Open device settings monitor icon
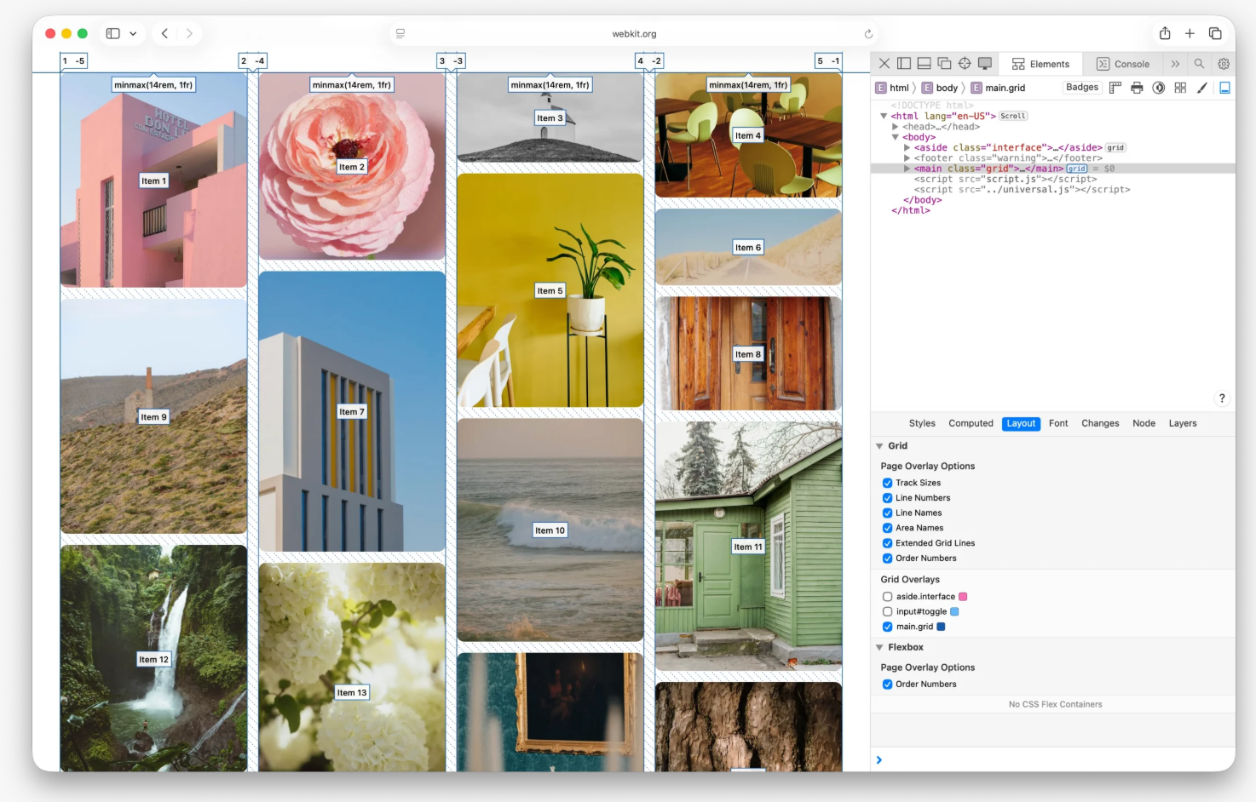This screenshot has width=1256, height=802. tap(985, 64)
